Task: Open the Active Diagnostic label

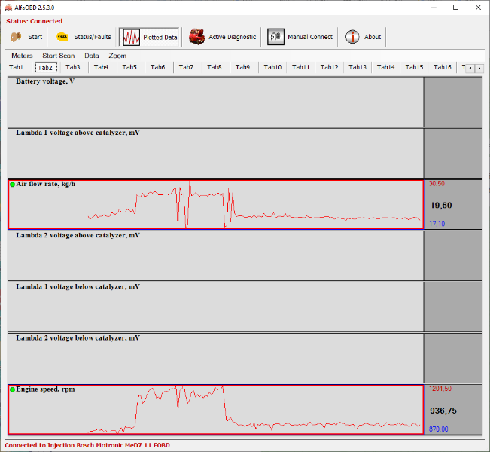Action: (232, 37)
